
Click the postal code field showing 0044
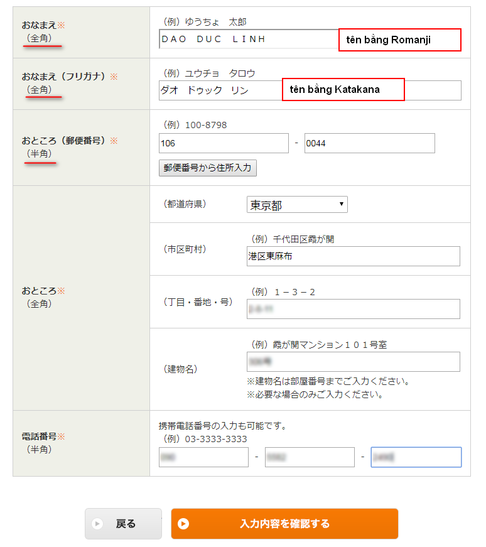[369, 143]
